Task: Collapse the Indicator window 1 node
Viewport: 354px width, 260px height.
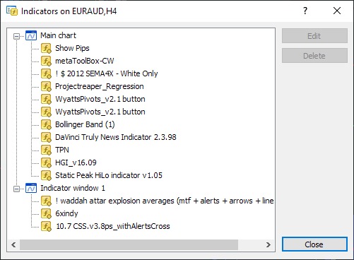Action: 16,189
